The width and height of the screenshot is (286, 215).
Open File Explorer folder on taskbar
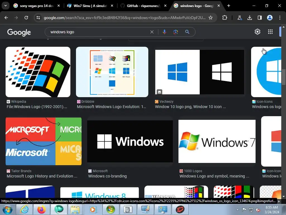click(x=75, y=209)
